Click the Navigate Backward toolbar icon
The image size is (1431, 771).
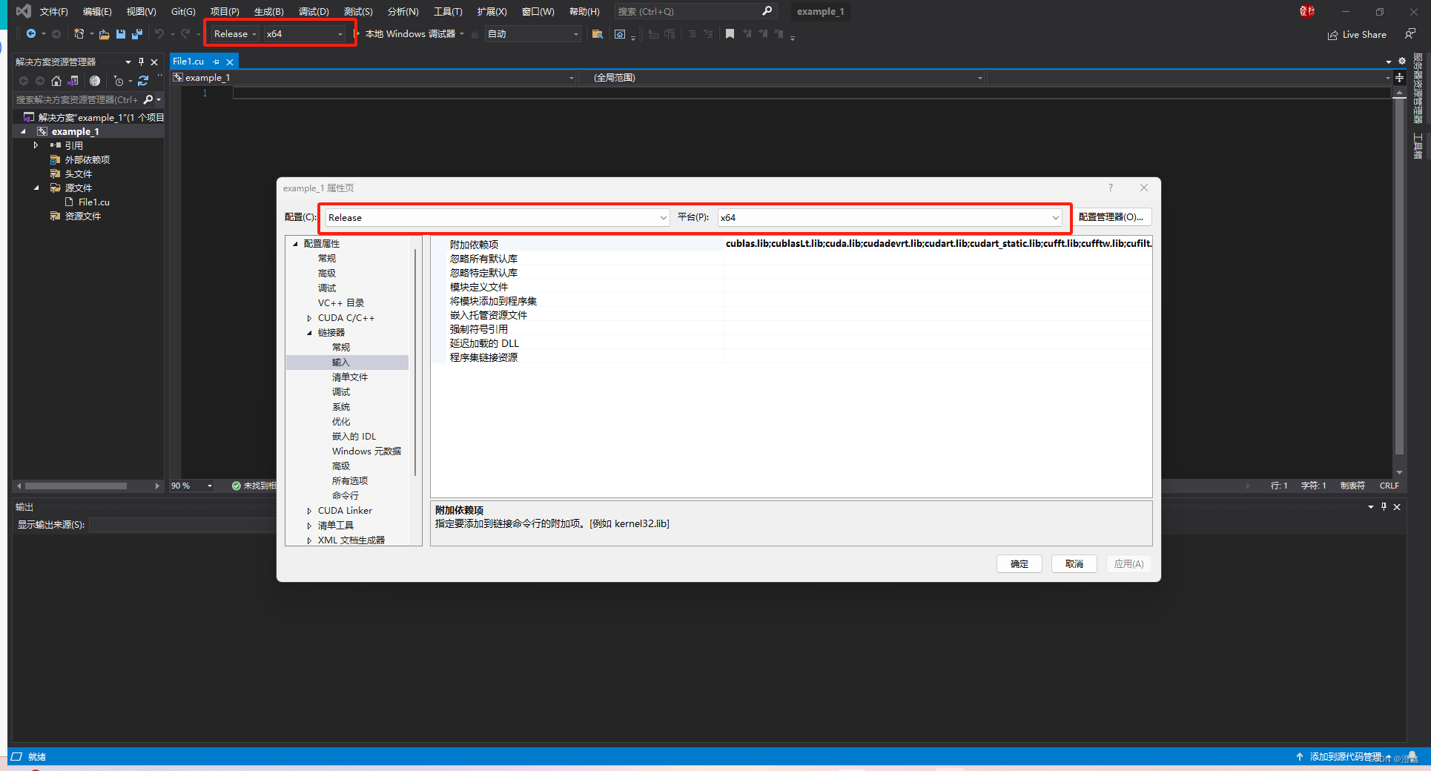[30, 33]
